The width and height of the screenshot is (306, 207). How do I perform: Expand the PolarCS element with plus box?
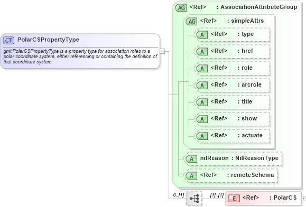(x=304, y=199)
